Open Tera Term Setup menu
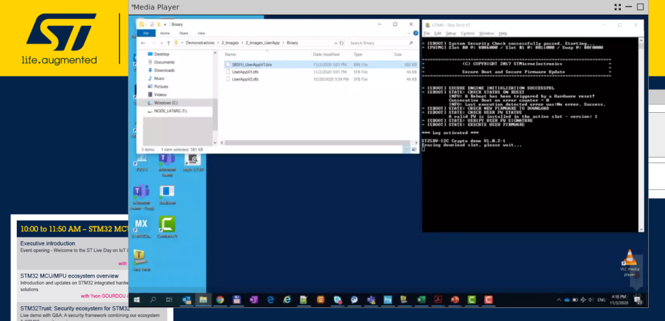The image size is (665, 321). pos(451,34)
